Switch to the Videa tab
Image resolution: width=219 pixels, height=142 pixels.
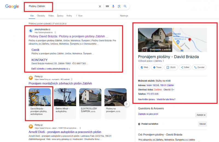click(x=51, y=16)
